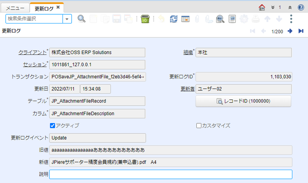This screenshot has width=308, height=183.
Task: Open the record lookup magnifier icon
Action: tap(81, 19)
